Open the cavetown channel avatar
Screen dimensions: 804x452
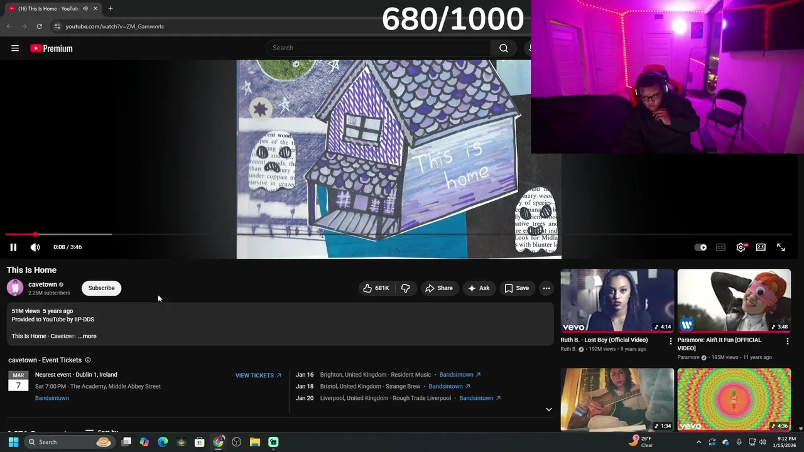tap(15, 288)
